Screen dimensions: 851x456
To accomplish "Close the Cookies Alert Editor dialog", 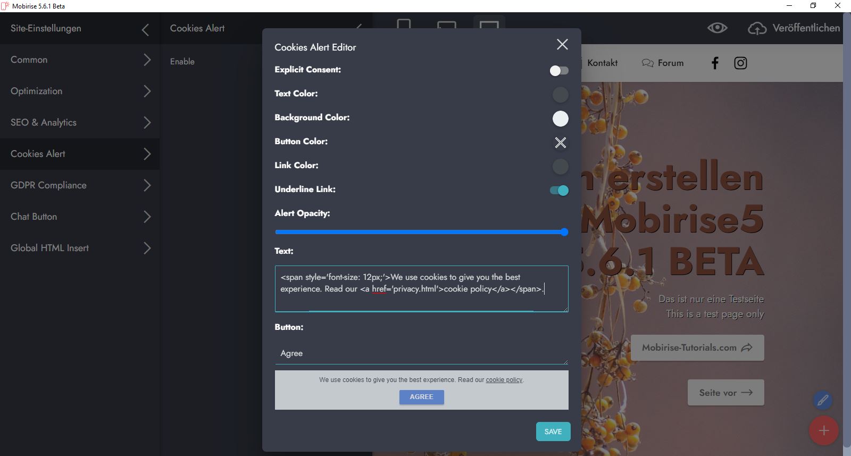I will click(562, 44).
